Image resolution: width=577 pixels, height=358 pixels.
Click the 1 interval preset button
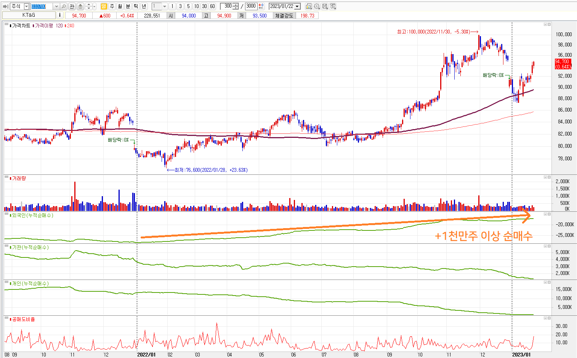(x=172, y=6)
